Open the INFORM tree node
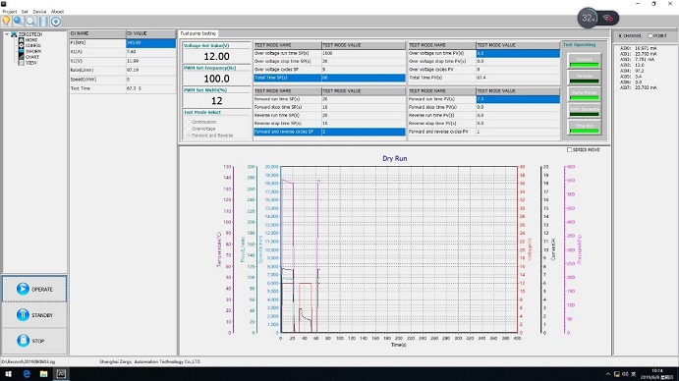 [x=33, y=51]
